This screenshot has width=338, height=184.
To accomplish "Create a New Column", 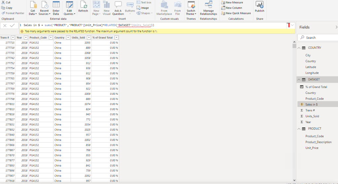I will [x=231, y=8].
